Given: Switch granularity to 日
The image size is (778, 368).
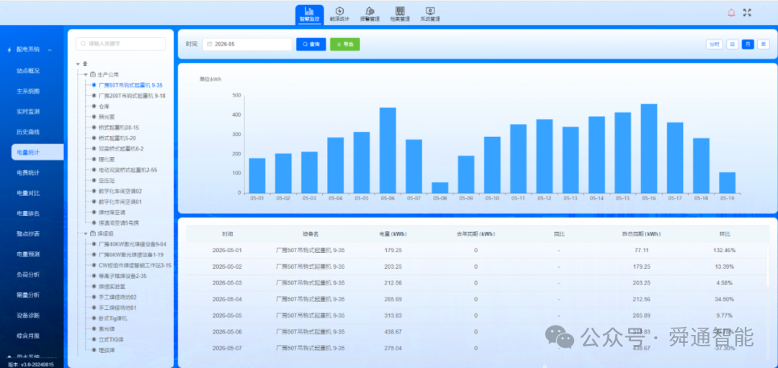Looking at the screenshot, I should (733, 44).
